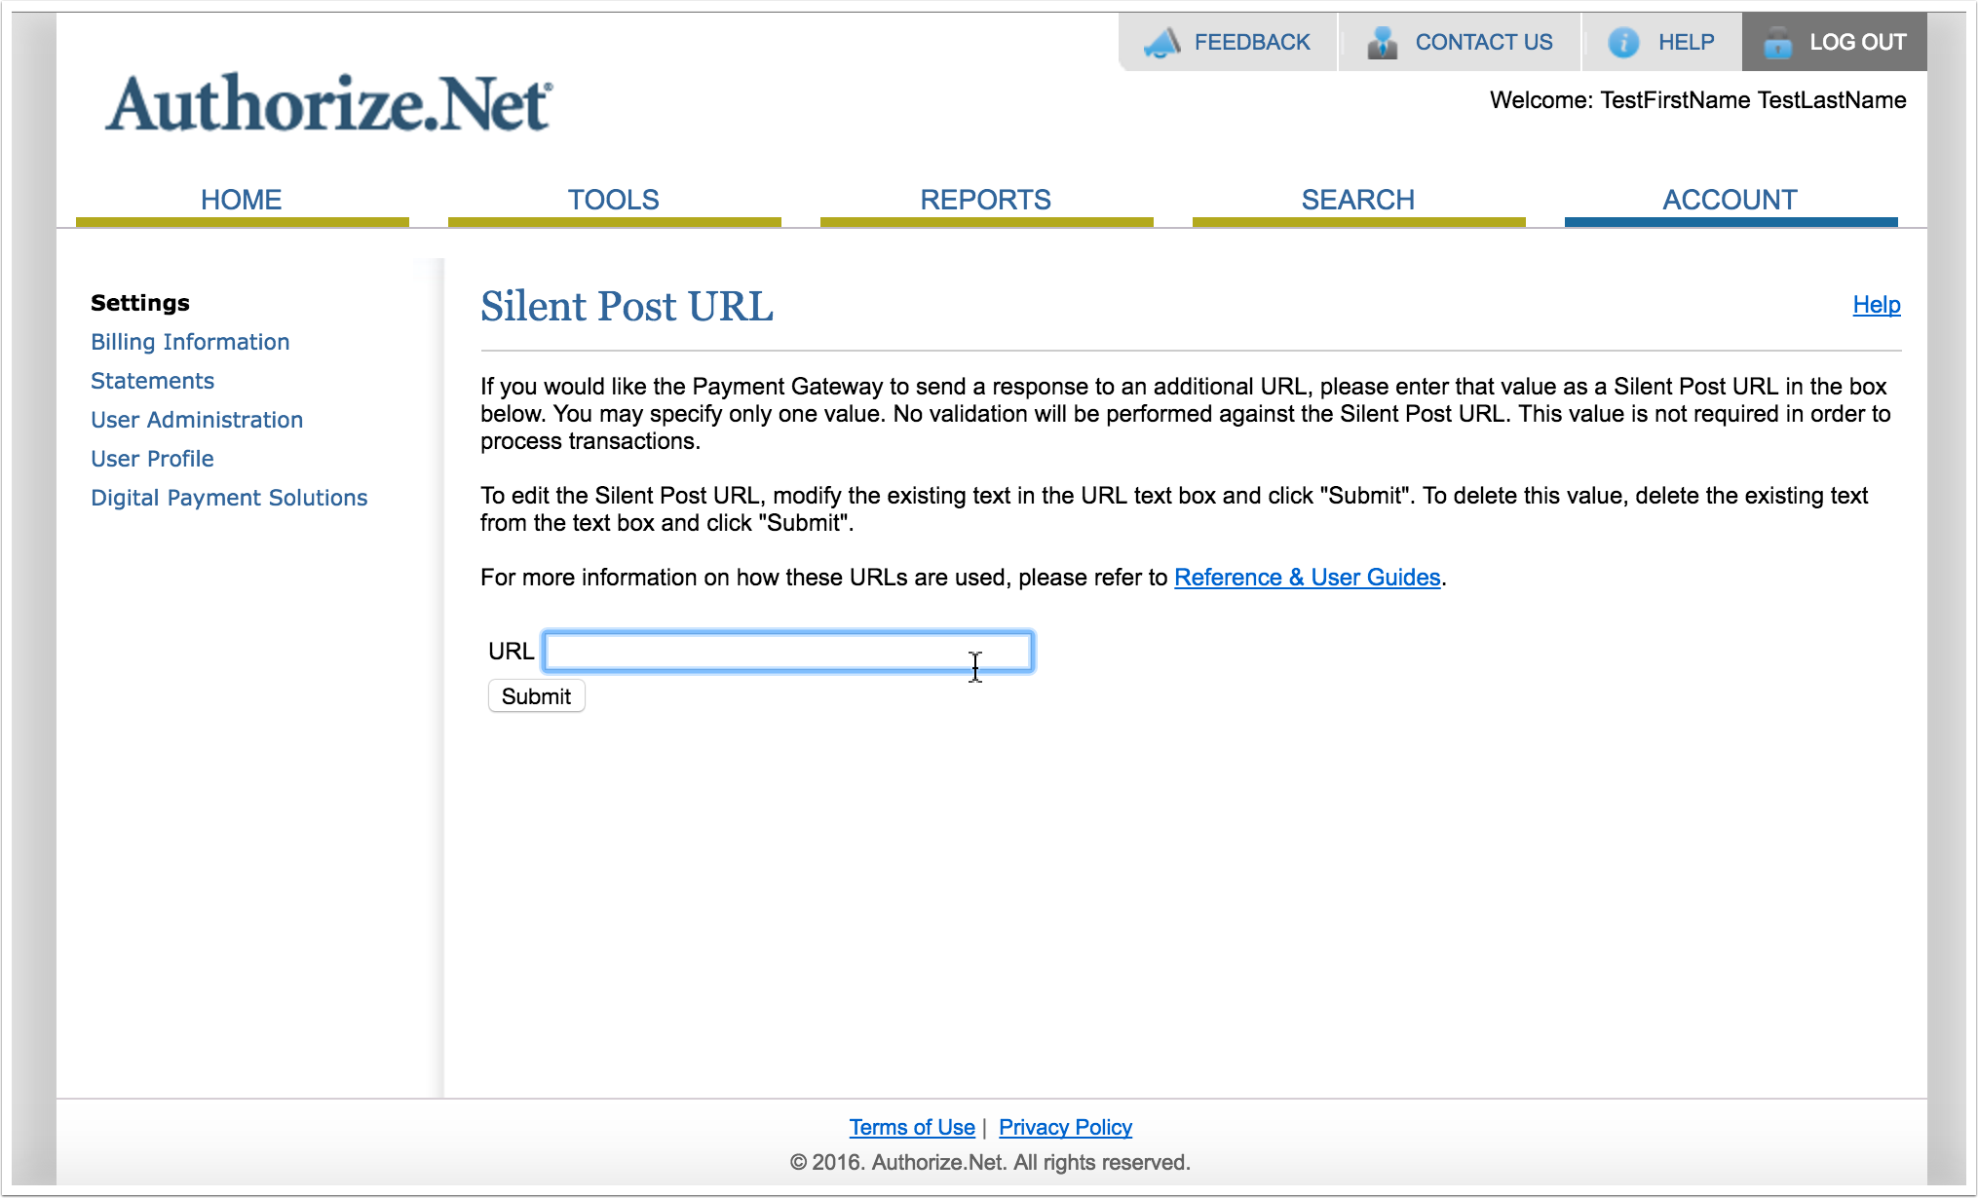
Task: Go to the HOME tab
Action: point(242,200)
